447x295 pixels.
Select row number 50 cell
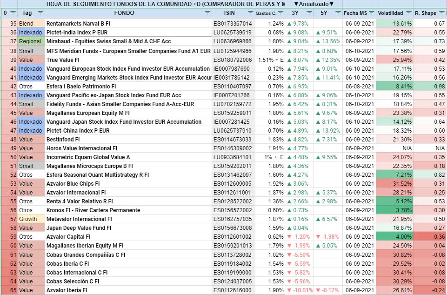pos(9,157)
